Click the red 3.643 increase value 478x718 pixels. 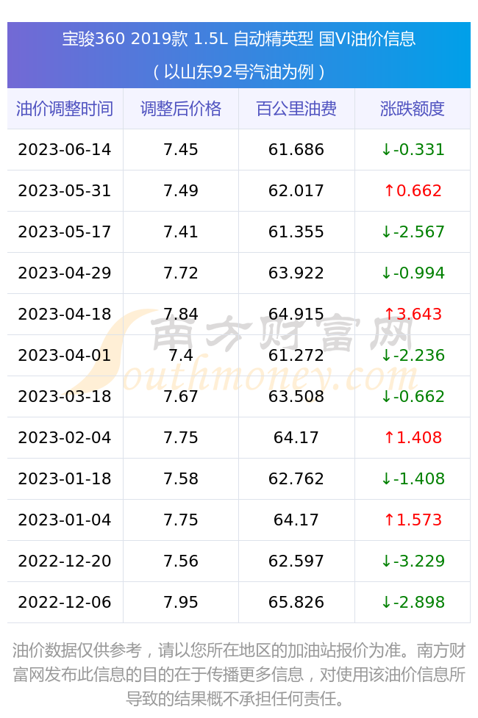click(x=413, y=315)
